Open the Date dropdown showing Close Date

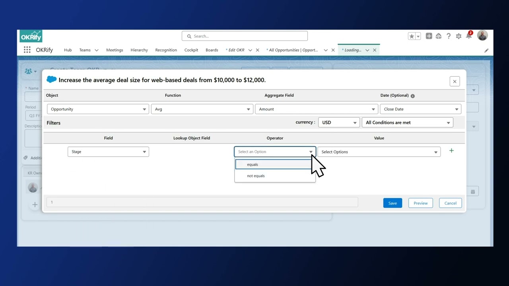tap(421, 109)
